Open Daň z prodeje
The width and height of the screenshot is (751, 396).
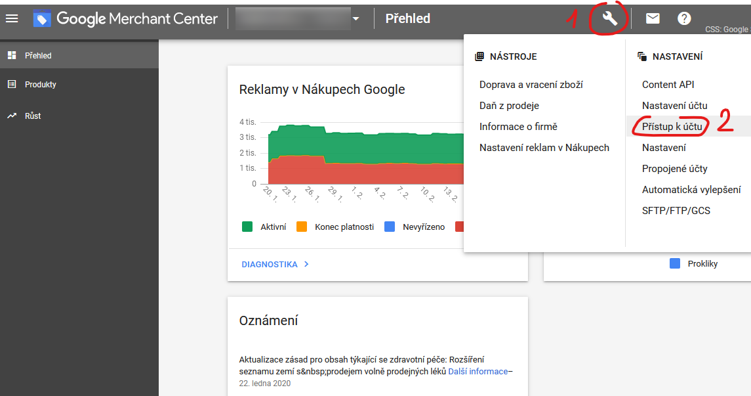509,106
